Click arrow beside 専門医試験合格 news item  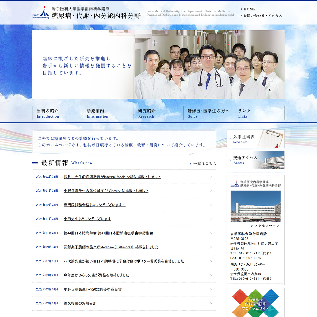point(211,205)
